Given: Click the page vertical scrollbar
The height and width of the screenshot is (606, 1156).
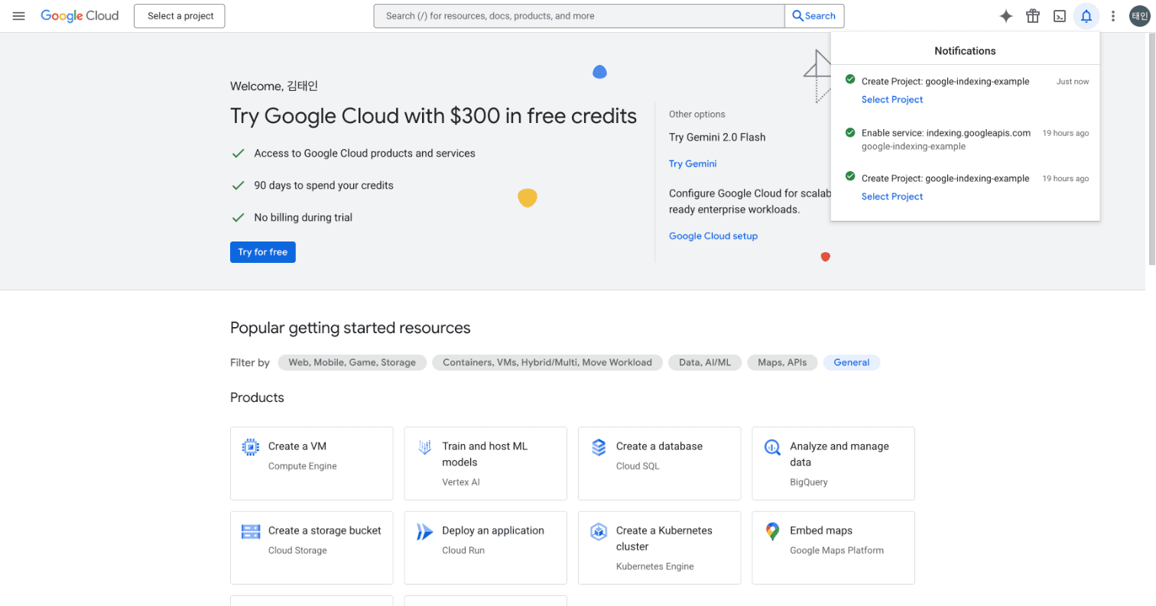Looking at the screenshot, I should 1151,149.
